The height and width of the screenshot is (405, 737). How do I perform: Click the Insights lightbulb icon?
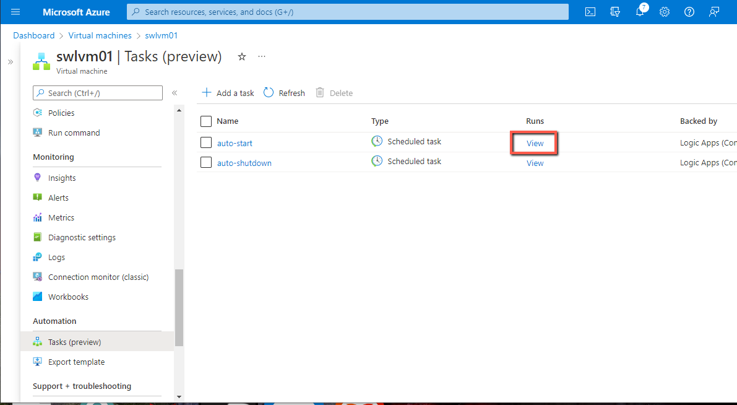click(x=38, y=177)
